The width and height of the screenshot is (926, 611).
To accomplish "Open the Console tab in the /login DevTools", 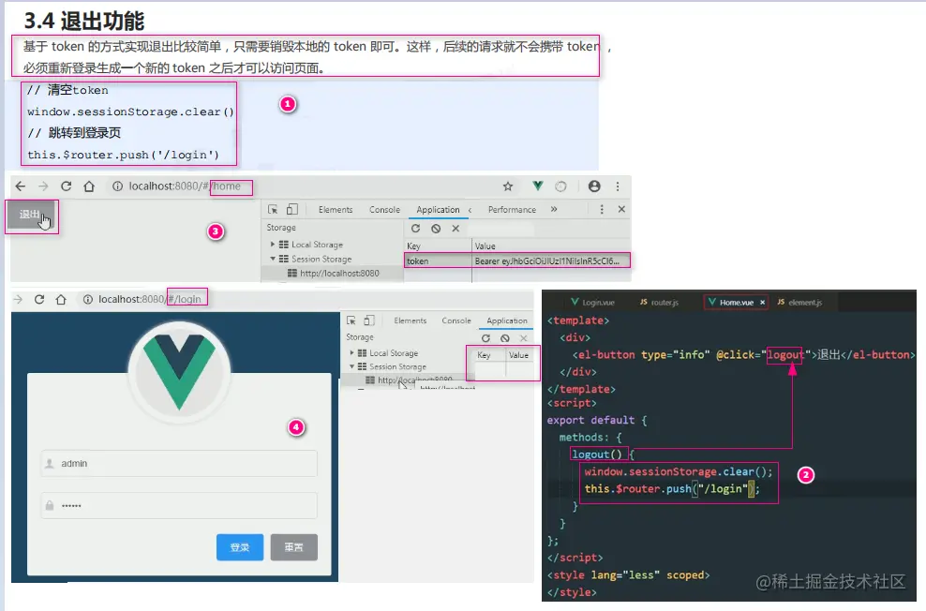I will click(x=456, y=320).
